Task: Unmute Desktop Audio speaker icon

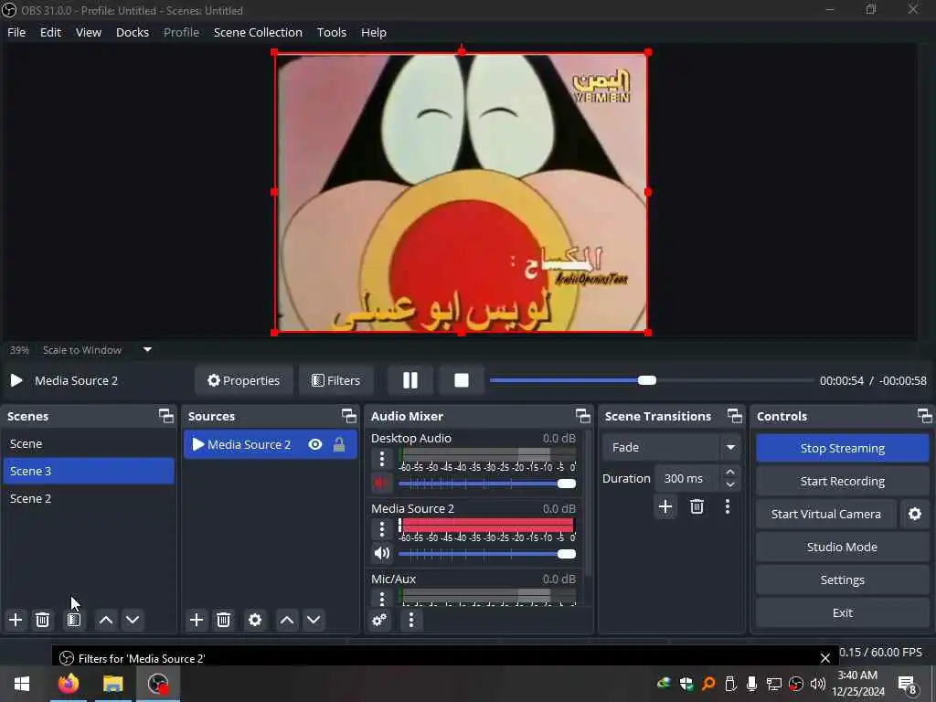Action: (x=382, y=483)
